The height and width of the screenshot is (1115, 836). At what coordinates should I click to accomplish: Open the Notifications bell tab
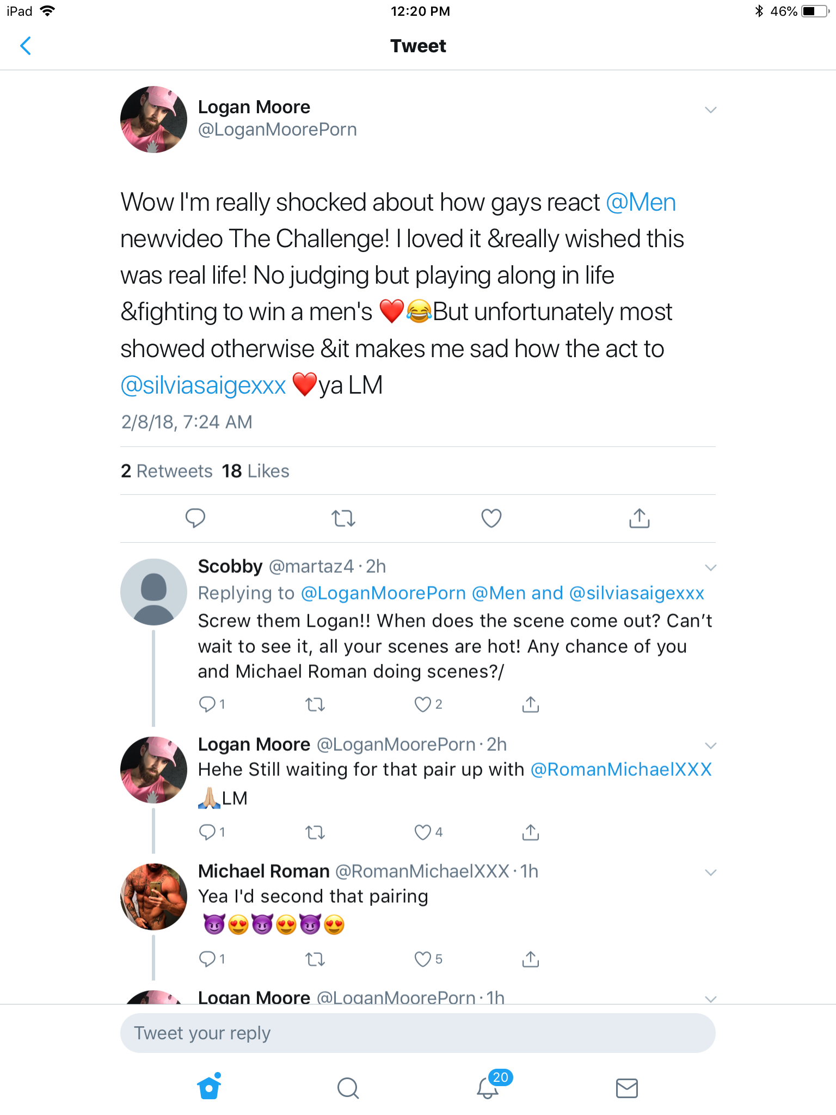tap(488, 1088)
